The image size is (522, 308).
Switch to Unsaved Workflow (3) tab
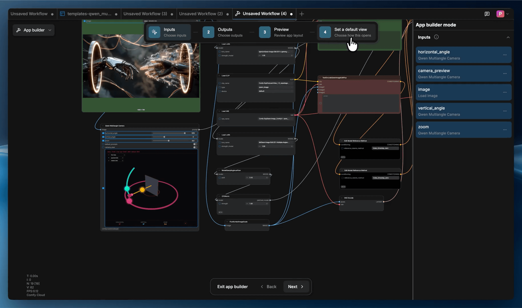click(x=145, y=13)
